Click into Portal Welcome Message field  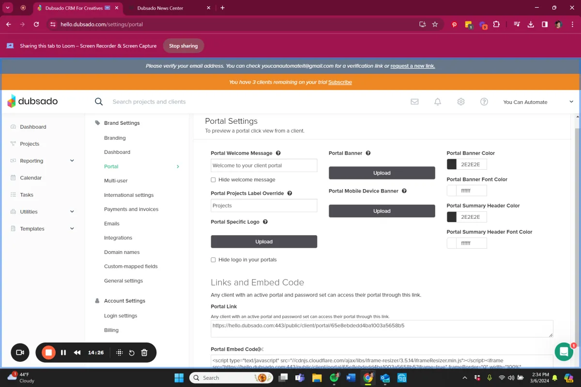(x=264, y=165)
